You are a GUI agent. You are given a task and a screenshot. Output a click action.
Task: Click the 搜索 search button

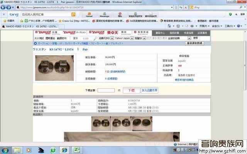(x=196, y=38)
